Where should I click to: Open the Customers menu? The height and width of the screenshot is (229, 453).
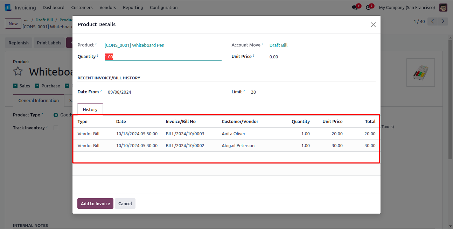[x=82, y=7]
